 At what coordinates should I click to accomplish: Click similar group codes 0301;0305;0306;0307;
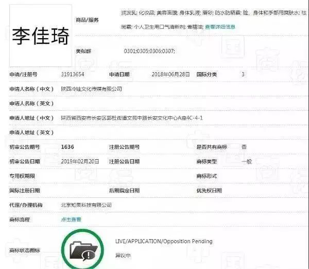[149, 52]
